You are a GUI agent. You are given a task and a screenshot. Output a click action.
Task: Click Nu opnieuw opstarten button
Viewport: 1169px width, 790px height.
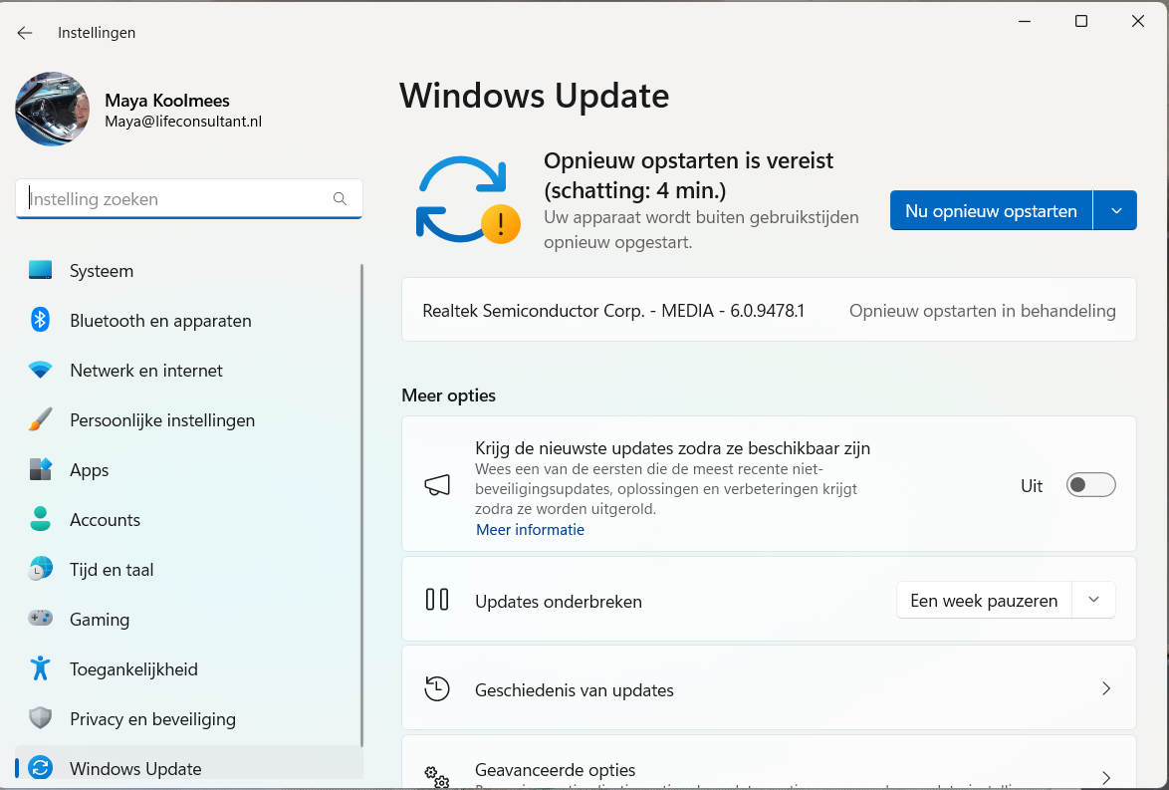pyautogui.click(x=991, y=210)
